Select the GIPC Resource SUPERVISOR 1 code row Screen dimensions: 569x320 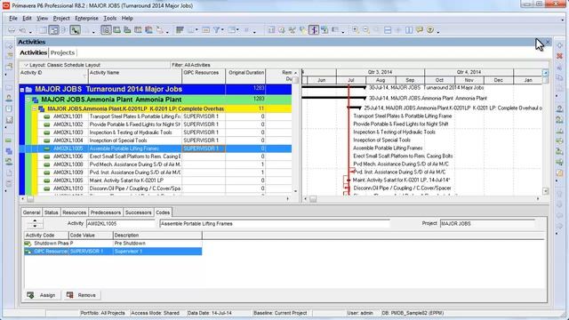point(113,252)
